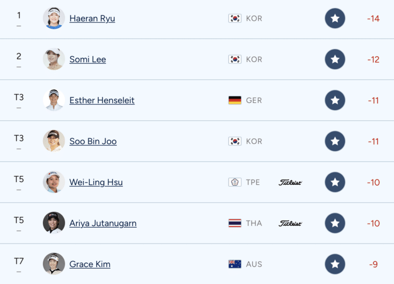Click the German flag icon for Esther Henseleit

pyautogui.click(x=235, y=100)
